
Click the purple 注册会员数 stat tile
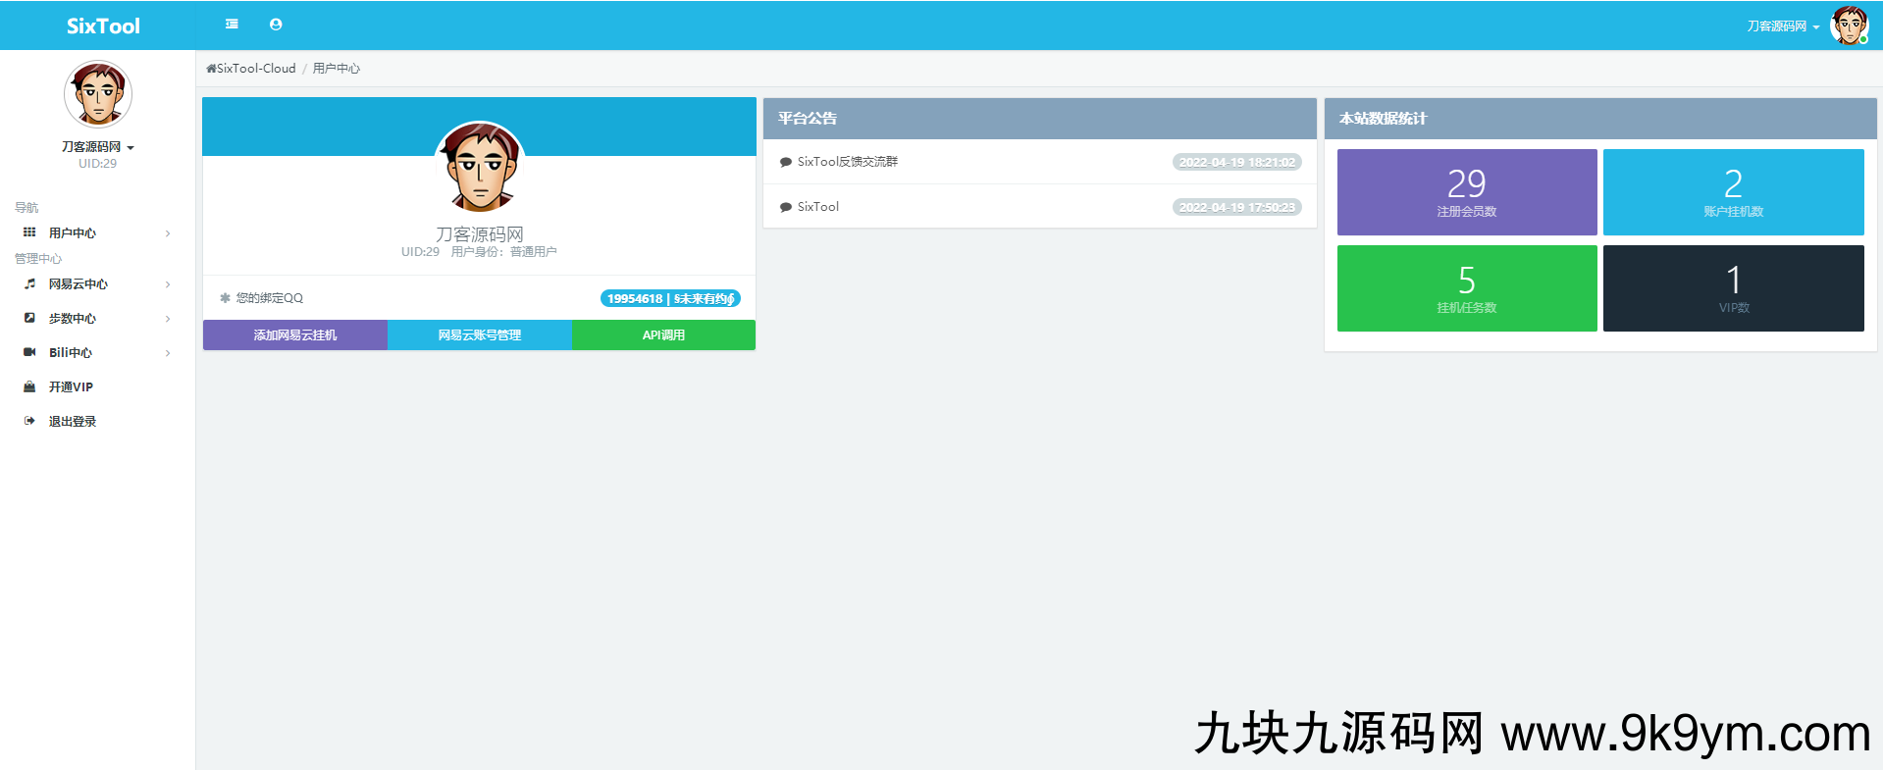(1466, 192)
